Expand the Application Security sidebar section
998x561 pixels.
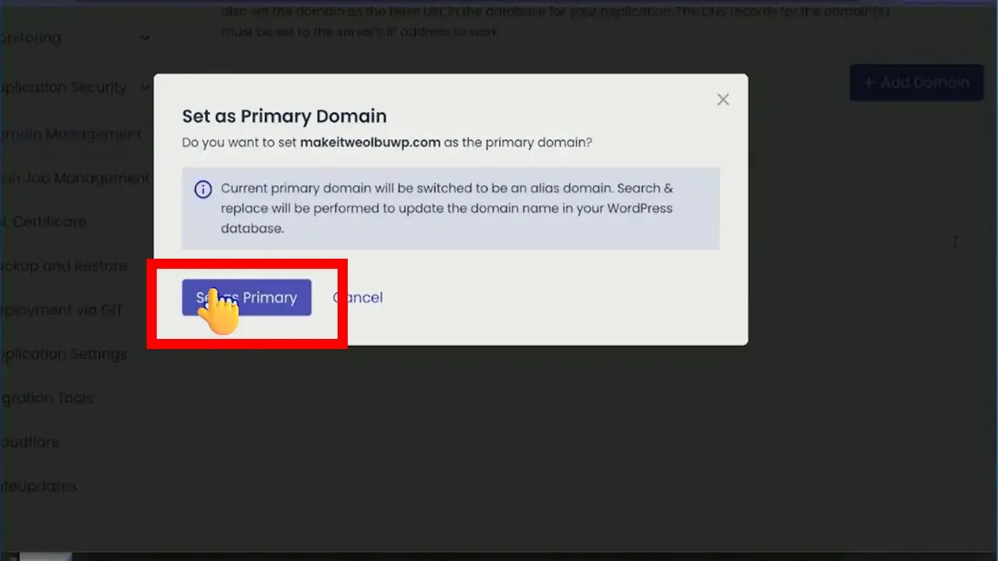75,87
